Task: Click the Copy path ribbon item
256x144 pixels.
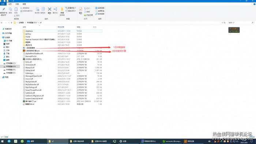Action: [25, 8]
